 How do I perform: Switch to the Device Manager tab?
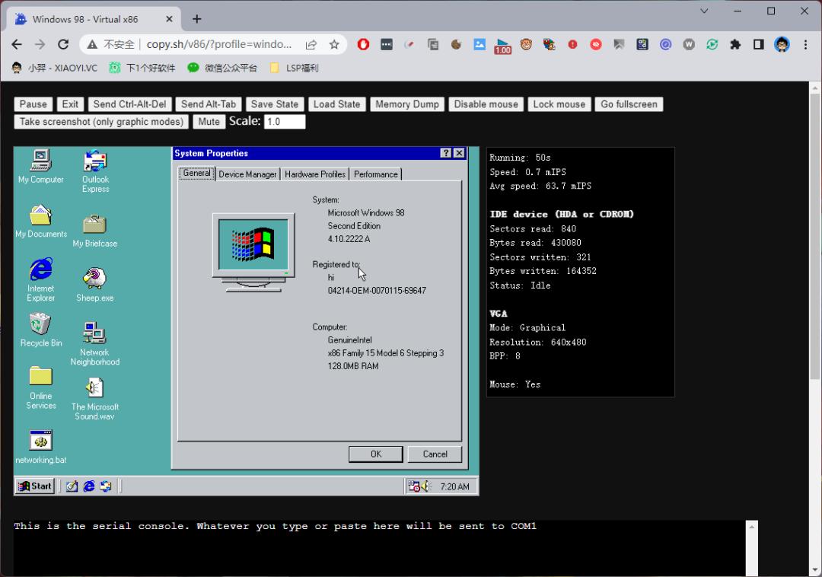[x=247, y=174]
